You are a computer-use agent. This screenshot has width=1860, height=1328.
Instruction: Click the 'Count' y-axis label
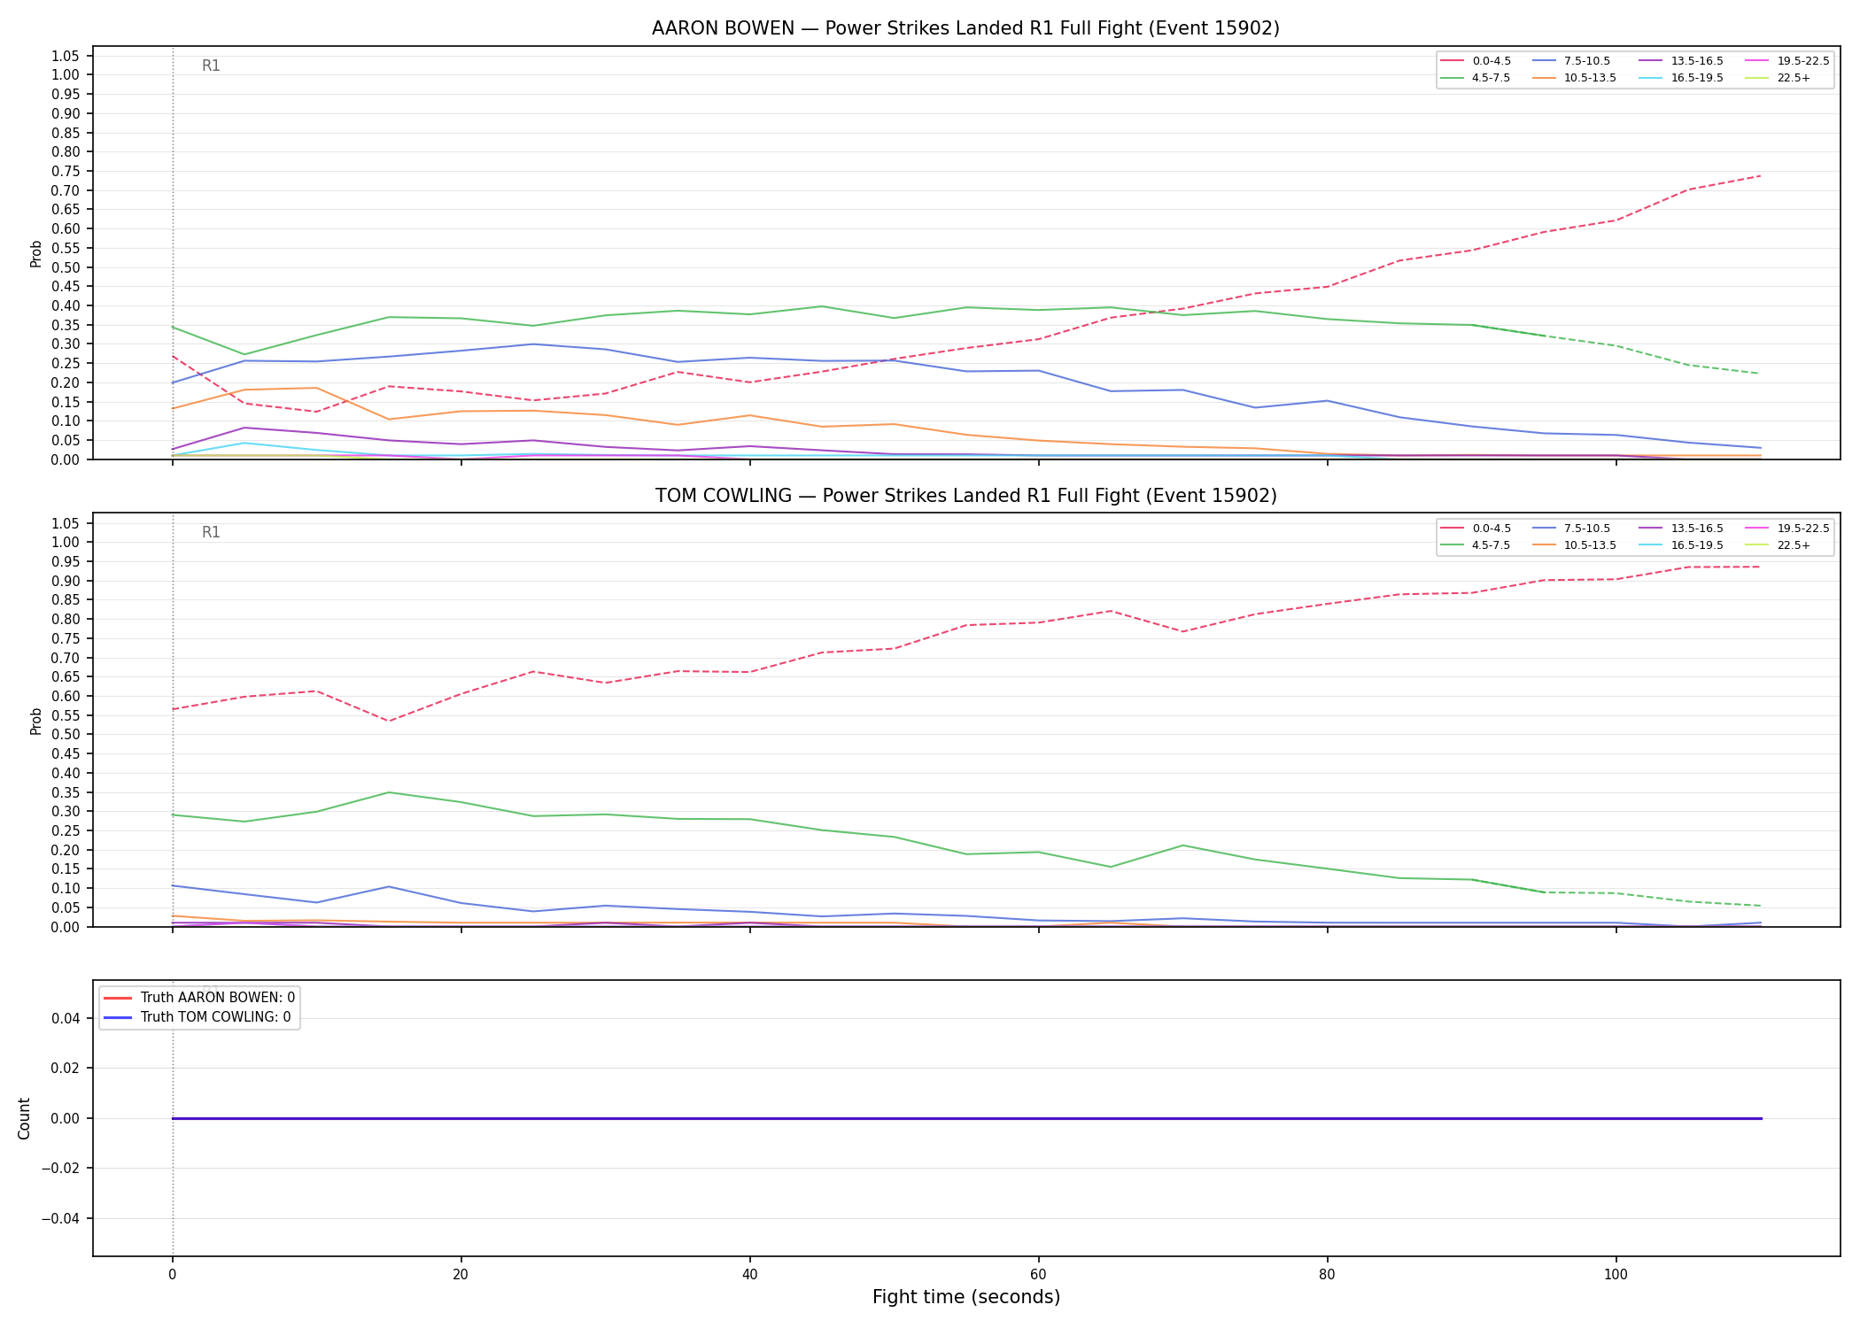(24, 1118)
